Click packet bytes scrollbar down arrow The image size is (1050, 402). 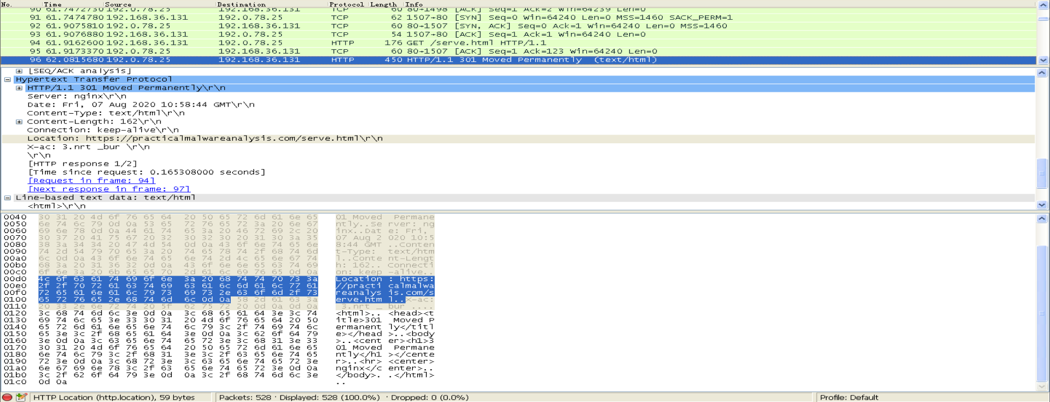(x=1042, y=387)
